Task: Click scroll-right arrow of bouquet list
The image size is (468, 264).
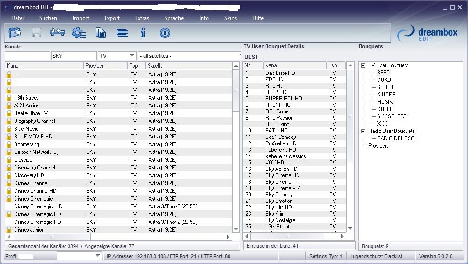Action: point(342,236)
